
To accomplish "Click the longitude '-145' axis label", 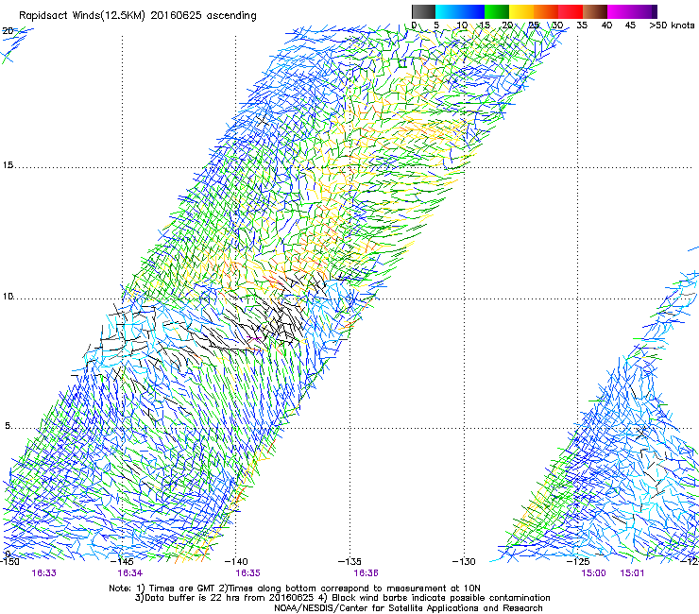I will (122, 561).
